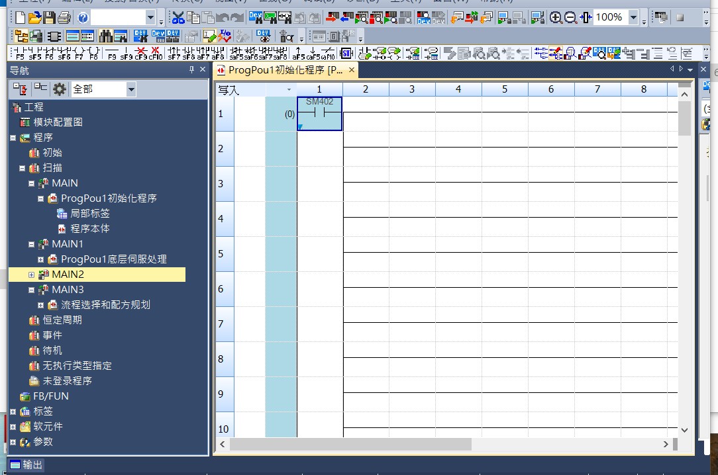Click the Save project icon
The width and height of the screenshot is (718, 475).
click(49, 18)
